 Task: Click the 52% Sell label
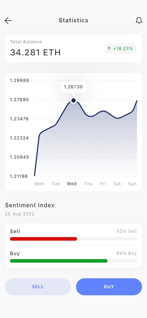[127, 231]
